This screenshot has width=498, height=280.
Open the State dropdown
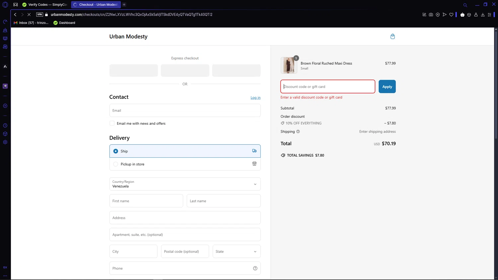pos(236,251)
